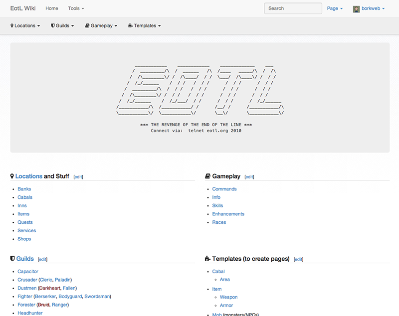This screenshot has width=399, height=316.
Task: Open the Mob template link
Action: pos(217,314)
